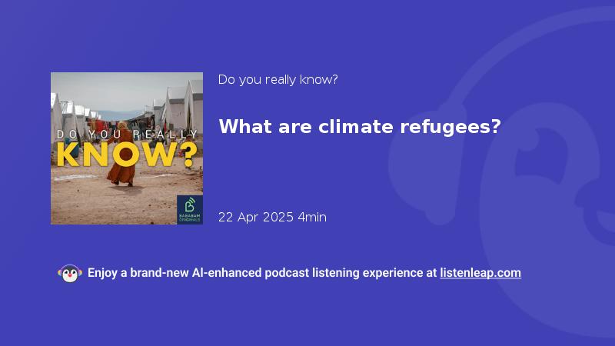
Task: Click the show name 'Do you really know?'
Action: [278, 80]
